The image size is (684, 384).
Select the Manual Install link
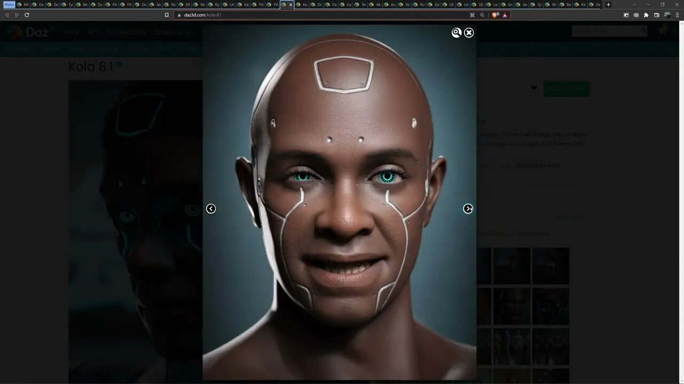[538, 166]
